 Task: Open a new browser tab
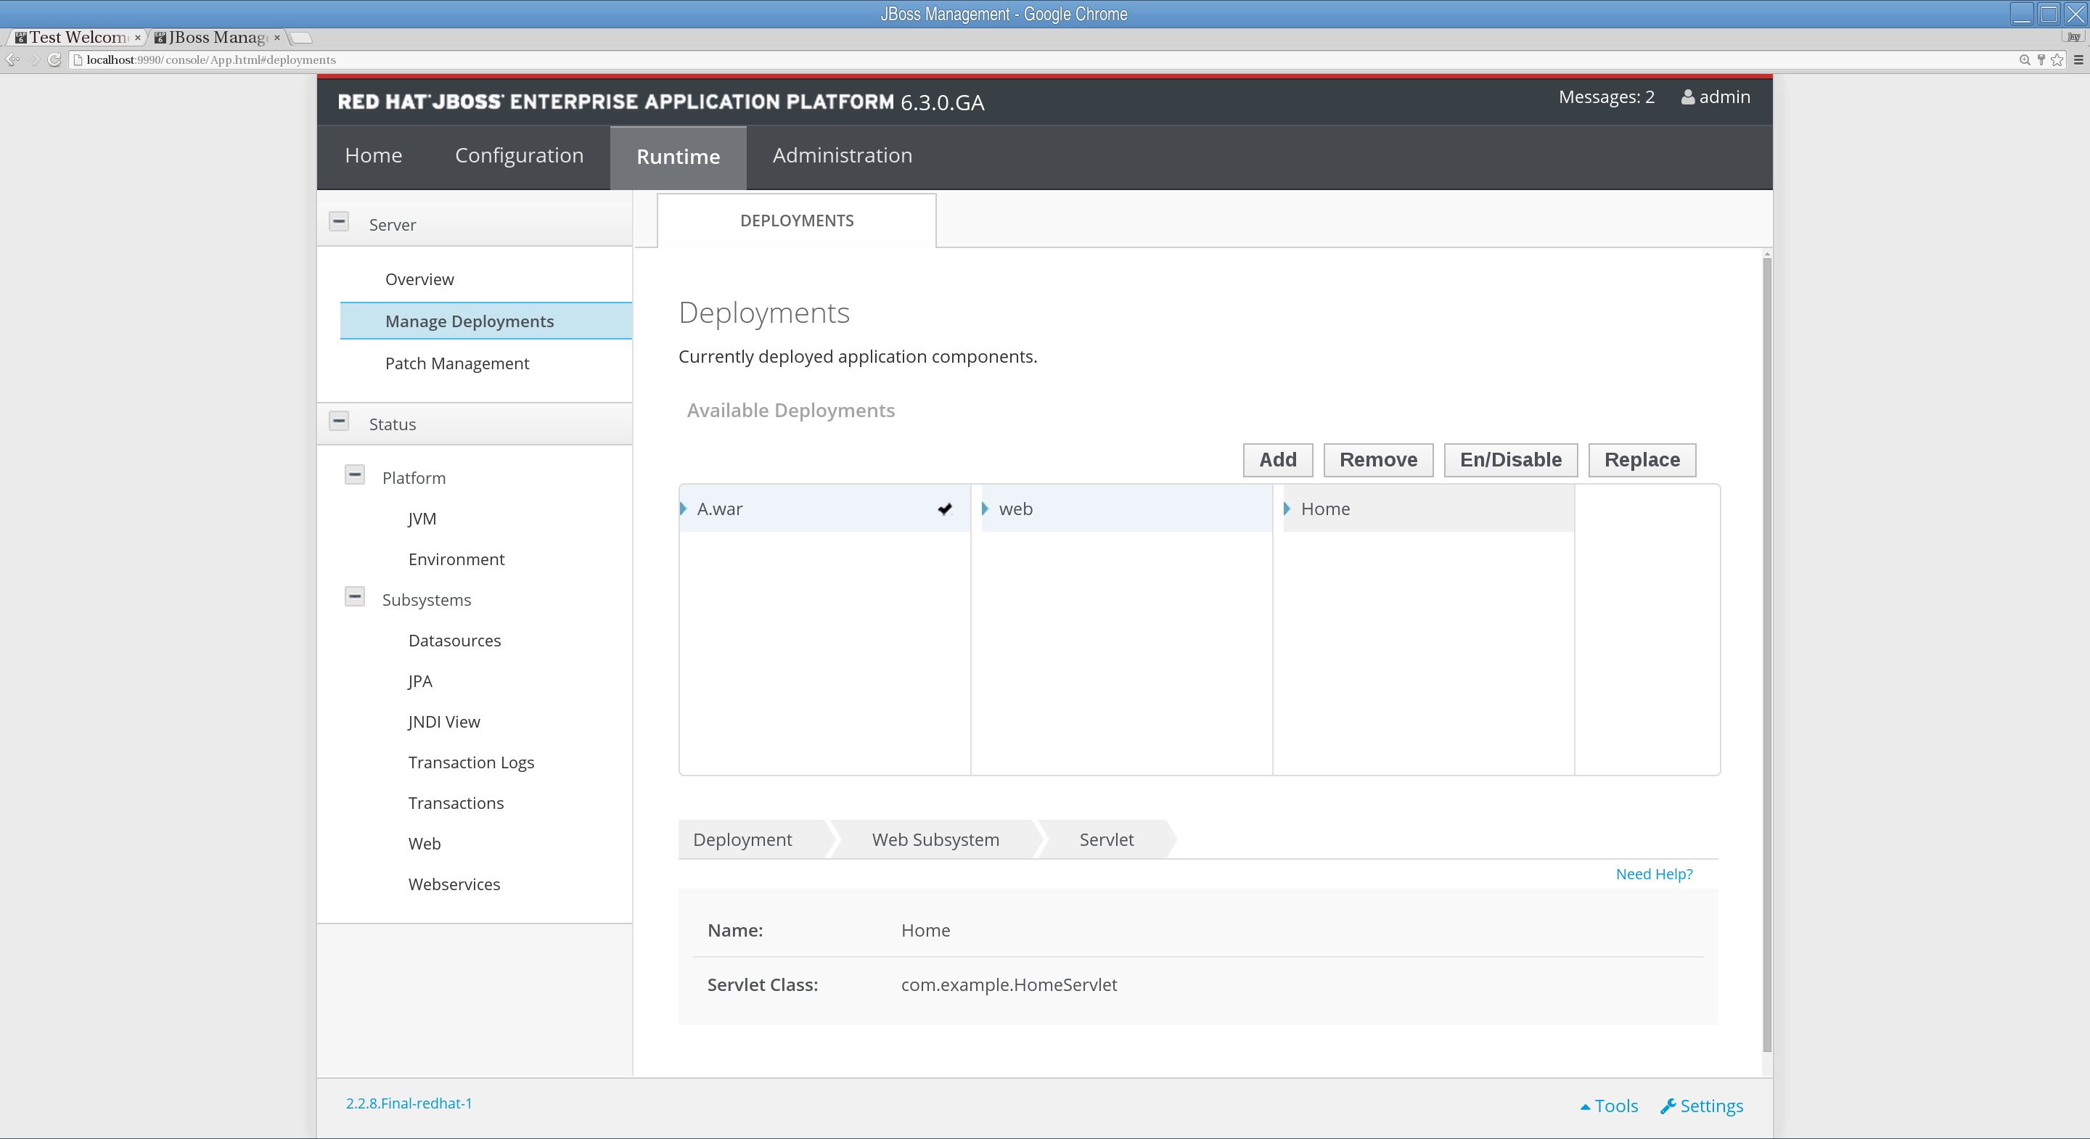point(301,37)
